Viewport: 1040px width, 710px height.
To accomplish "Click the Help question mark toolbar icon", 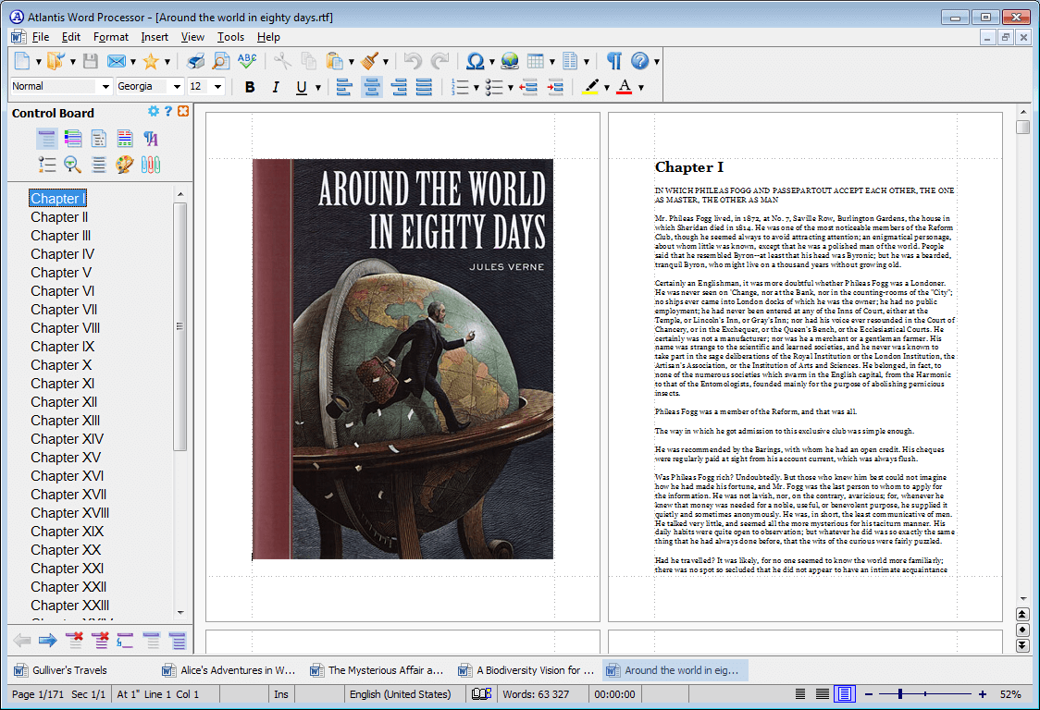I will click(640, 61).
